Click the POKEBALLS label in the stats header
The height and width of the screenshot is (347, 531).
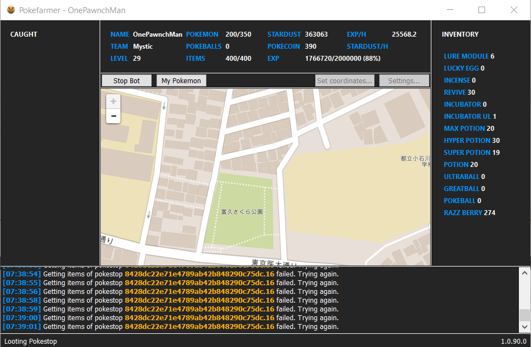(x=204, y=47)
